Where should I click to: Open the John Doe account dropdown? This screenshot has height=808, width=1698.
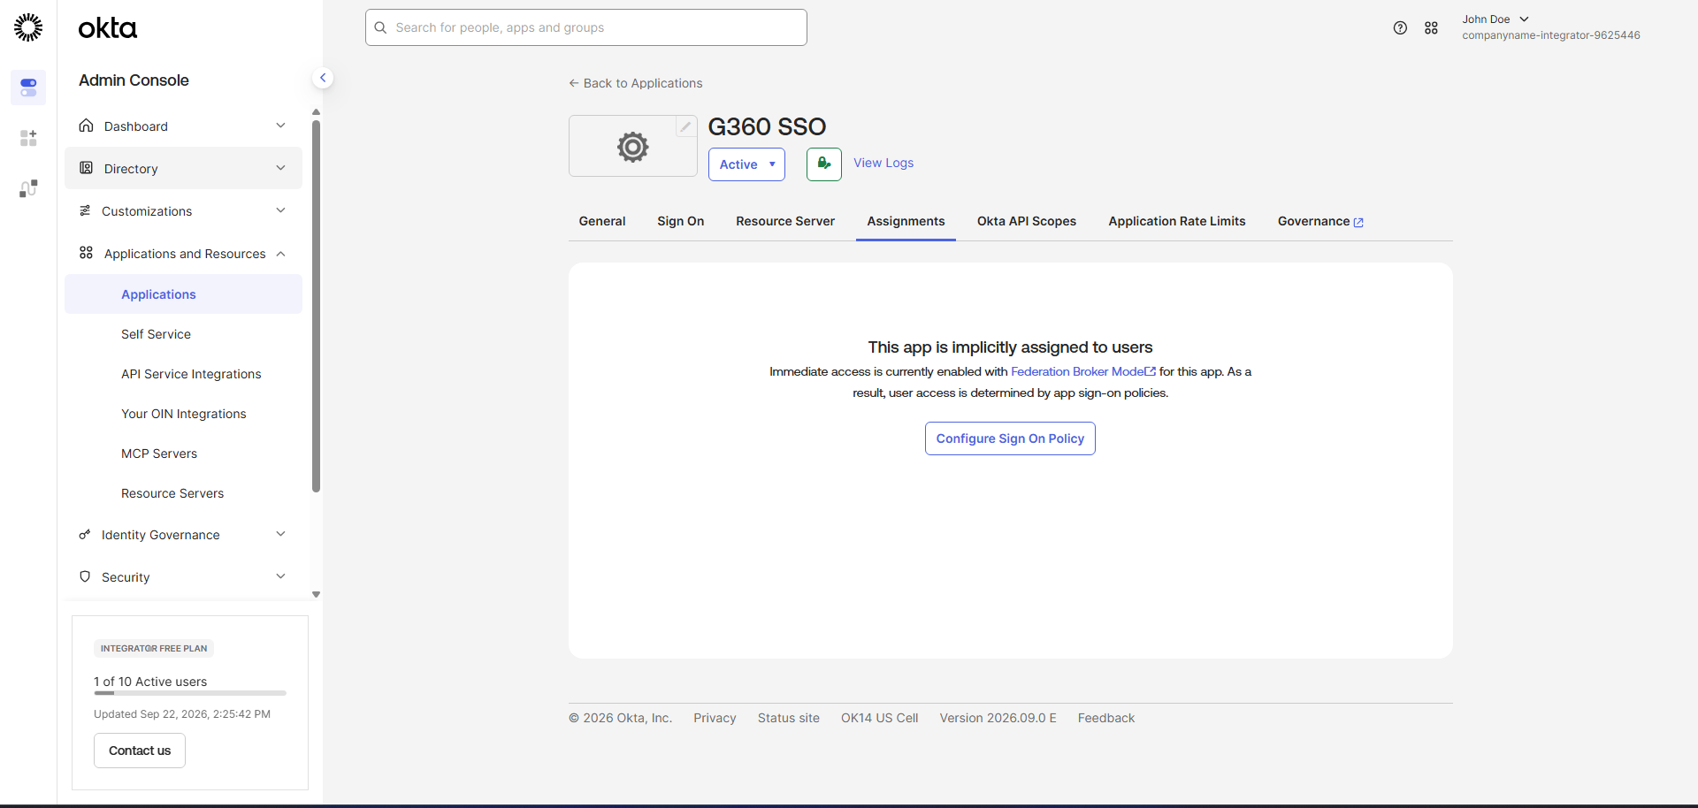coord(1495,19)
